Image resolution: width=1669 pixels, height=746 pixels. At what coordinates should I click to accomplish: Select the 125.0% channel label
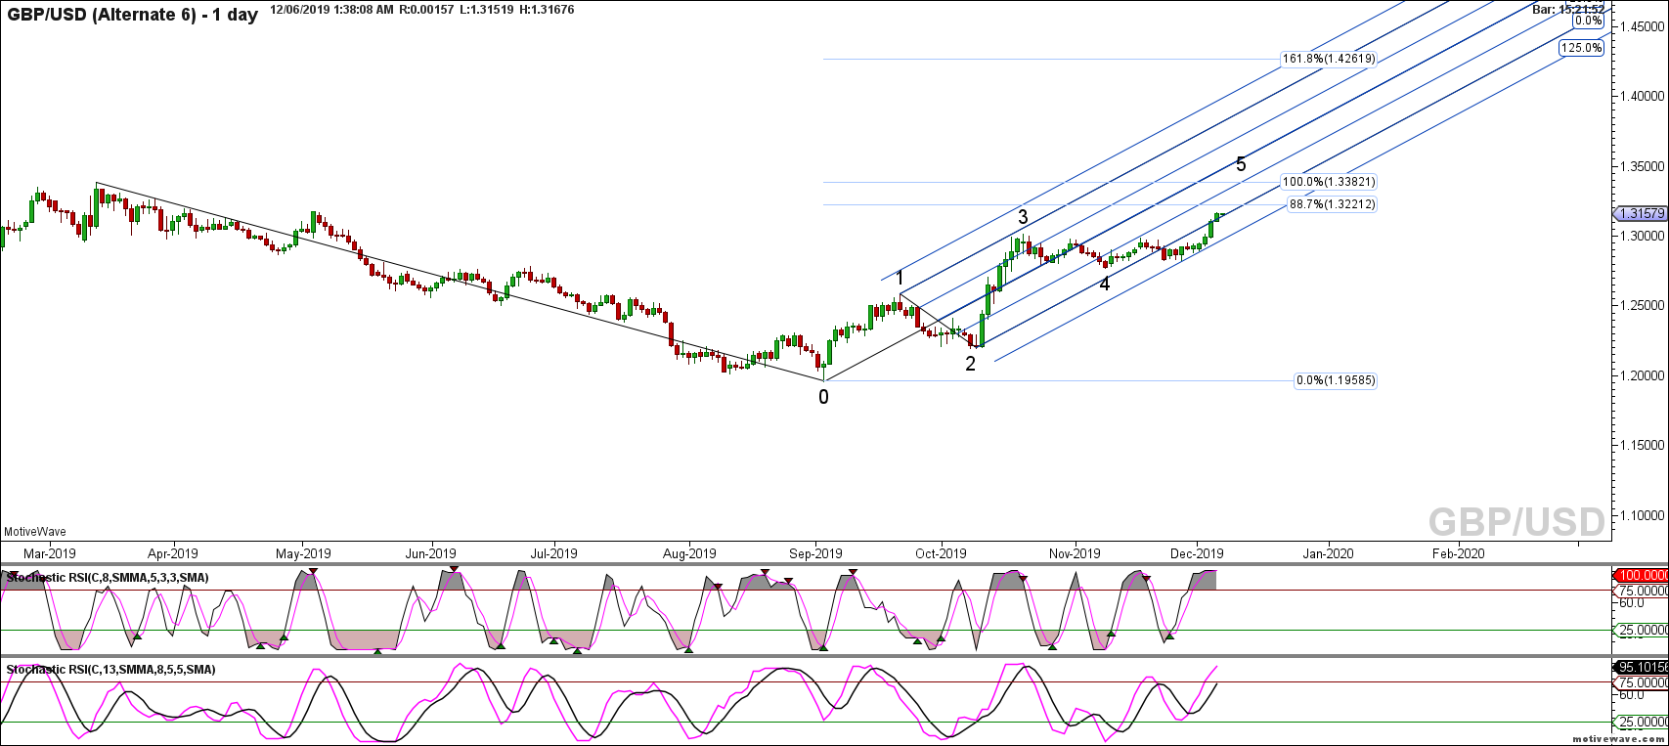click(1581, 47)
